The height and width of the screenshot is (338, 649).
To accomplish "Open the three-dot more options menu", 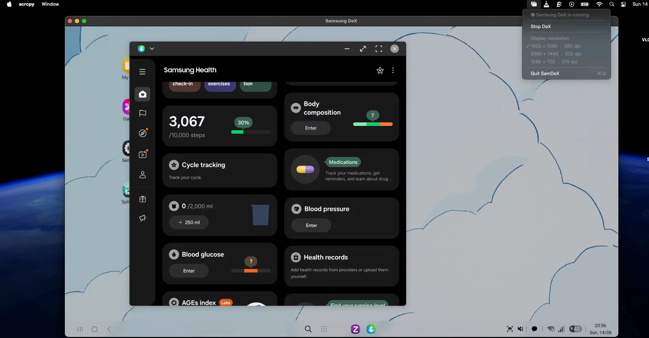I will pos(393,70).
